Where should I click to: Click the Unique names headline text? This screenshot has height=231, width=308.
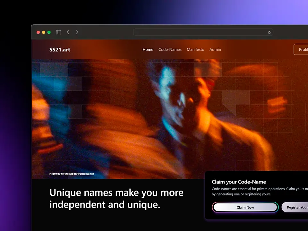116,198
